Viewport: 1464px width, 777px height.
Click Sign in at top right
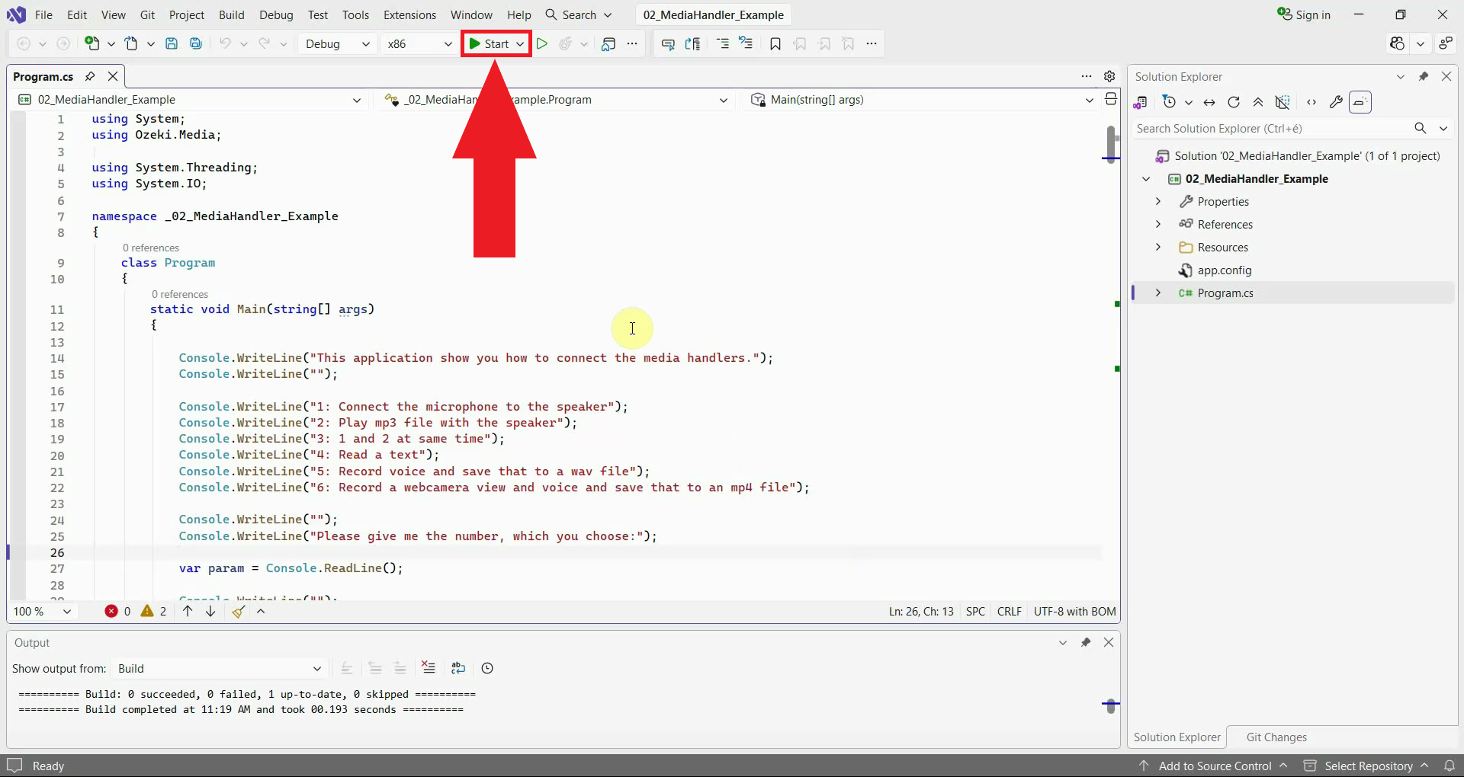tap(1304, 14)
